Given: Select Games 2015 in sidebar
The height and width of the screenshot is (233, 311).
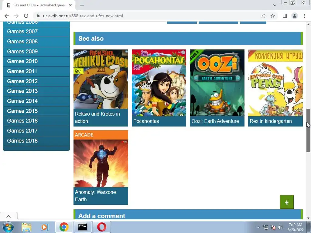Looking at the screenshot, I should coord(36,111).
